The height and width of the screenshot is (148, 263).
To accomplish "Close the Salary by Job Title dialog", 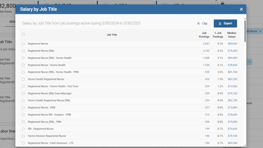I will pyautogui.click(x=241, y=9).
